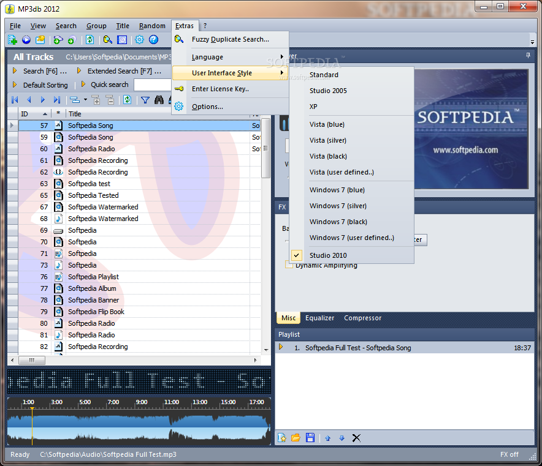Click the collapse all groups minus icon

(x=110, y=100)
